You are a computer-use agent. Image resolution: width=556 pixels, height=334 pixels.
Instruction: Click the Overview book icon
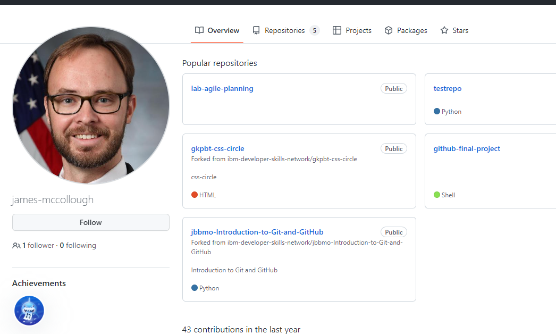pyautogui.click(x=199, y=30)
